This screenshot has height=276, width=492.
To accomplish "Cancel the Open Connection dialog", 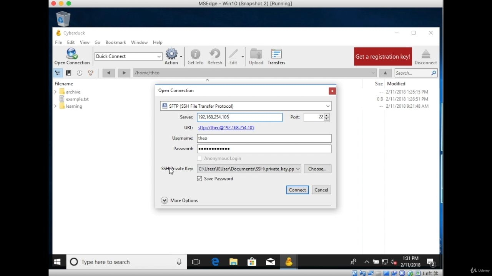I will pyautogui.click(x=321, y=190).
